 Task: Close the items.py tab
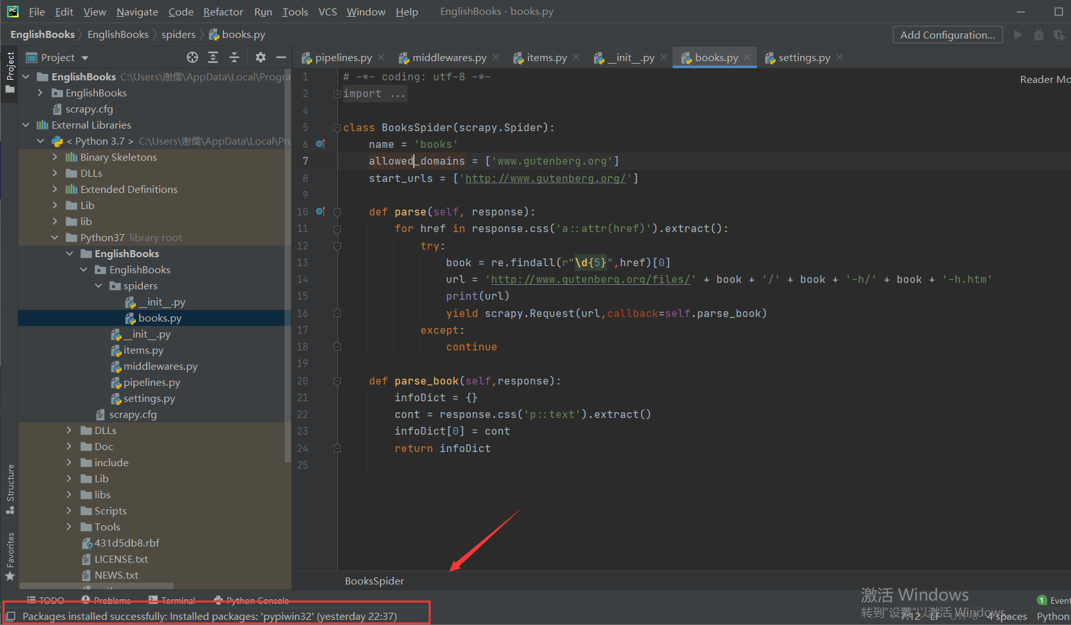[576, 57]
